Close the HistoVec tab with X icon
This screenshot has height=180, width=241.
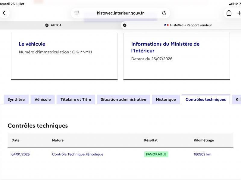point(125,25)
